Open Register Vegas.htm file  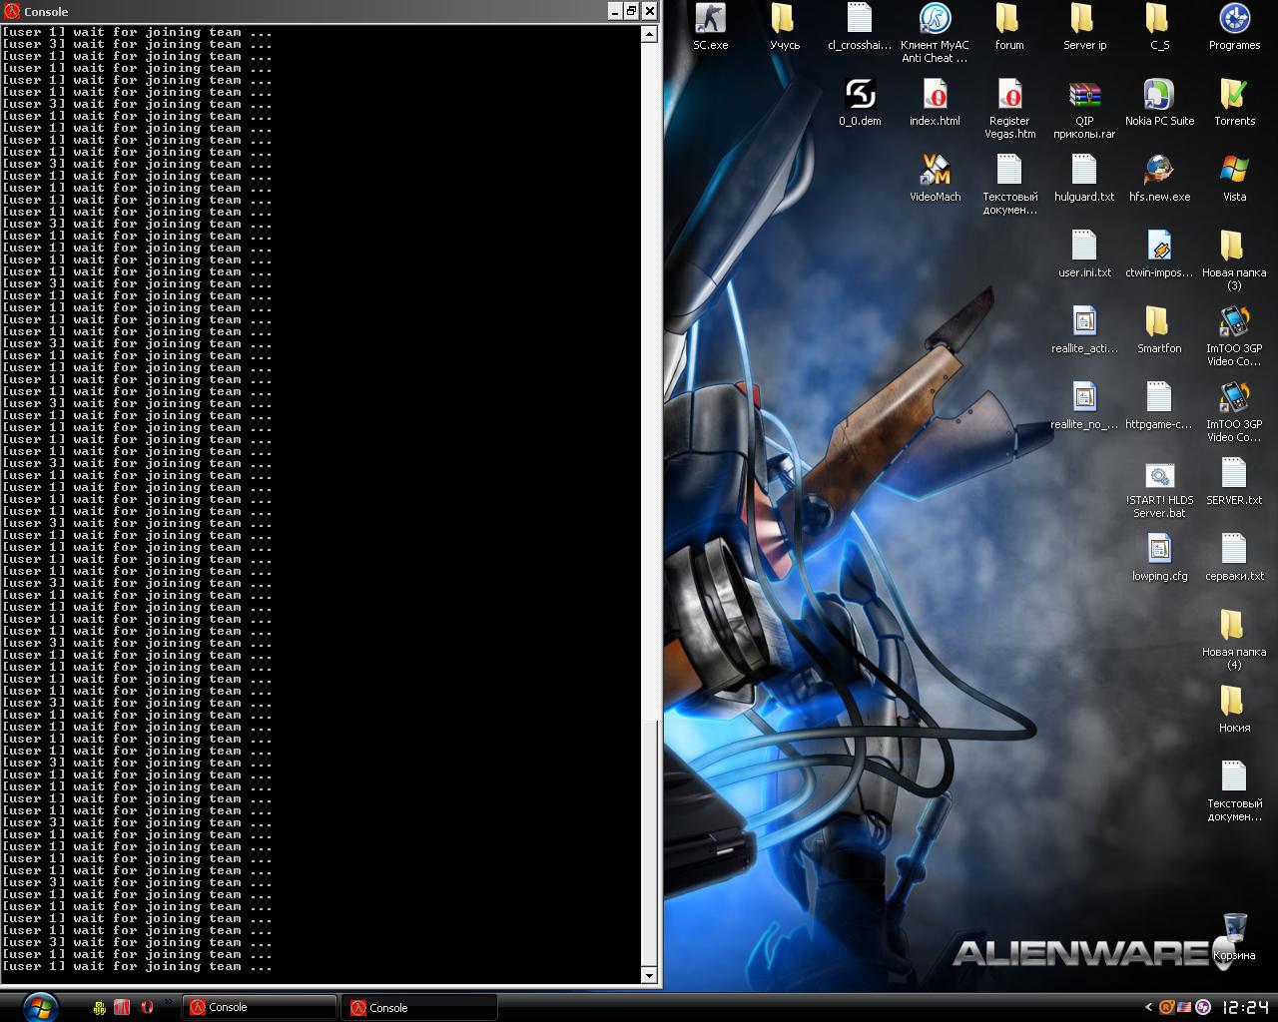point(1009,109)
